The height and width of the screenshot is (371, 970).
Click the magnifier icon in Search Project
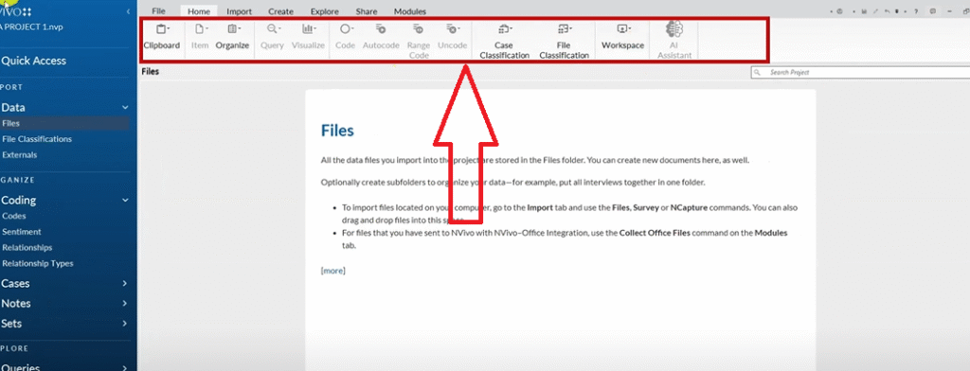[757, 72]
